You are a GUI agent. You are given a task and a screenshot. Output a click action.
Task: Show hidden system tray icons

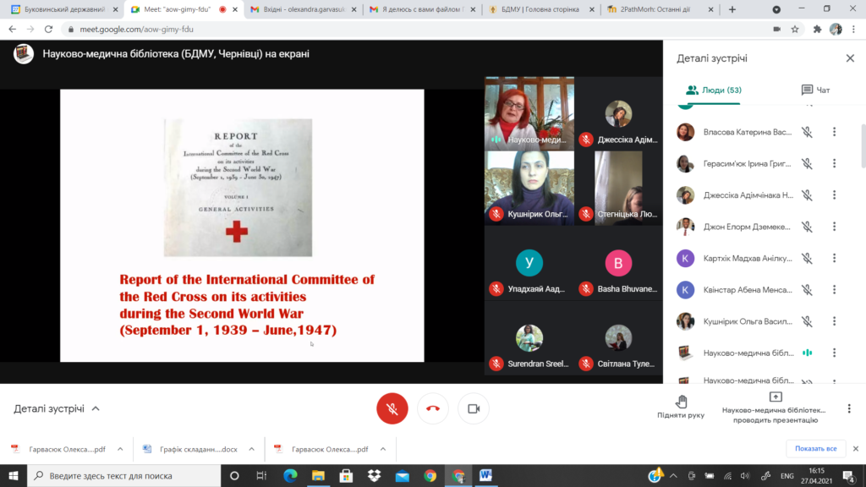pos(673,475)
